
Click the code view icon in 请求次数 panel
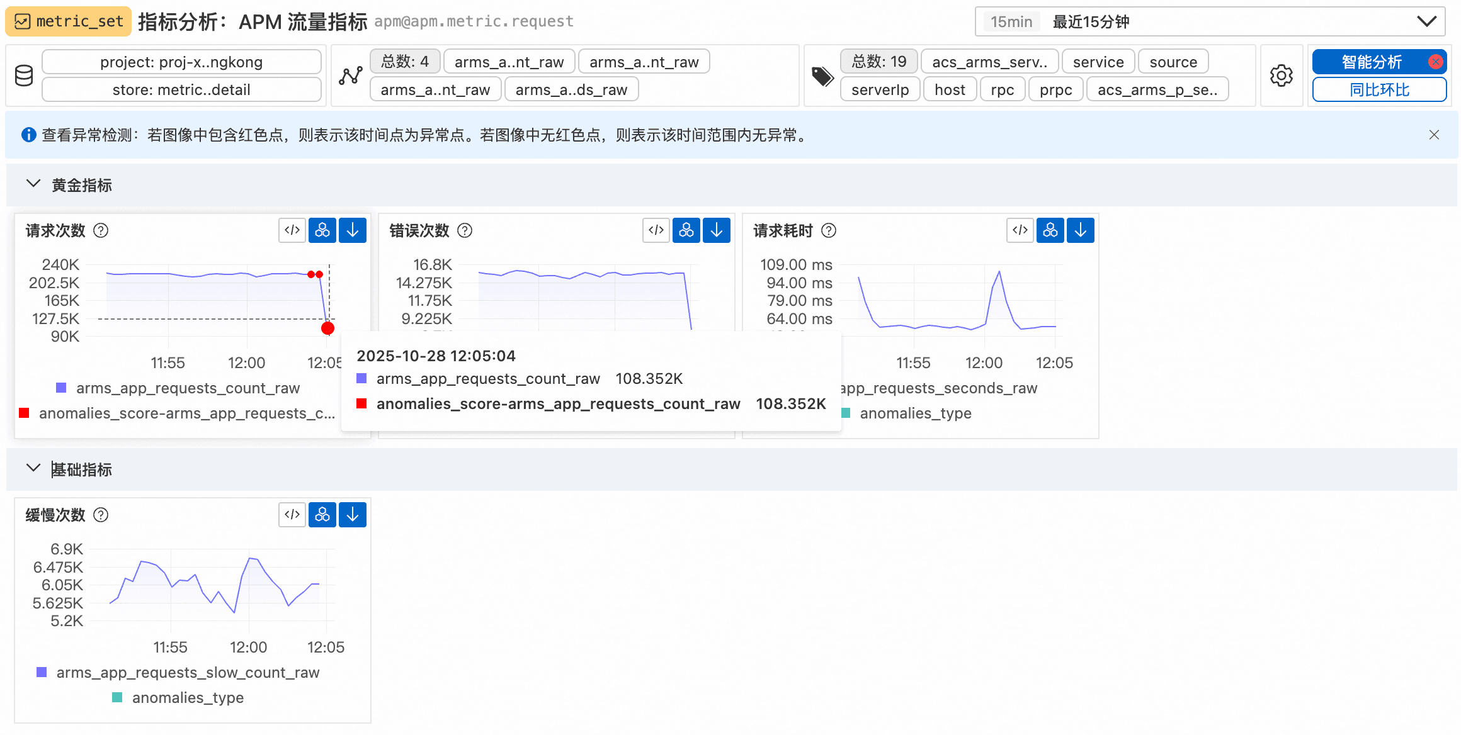pos(292,230)
